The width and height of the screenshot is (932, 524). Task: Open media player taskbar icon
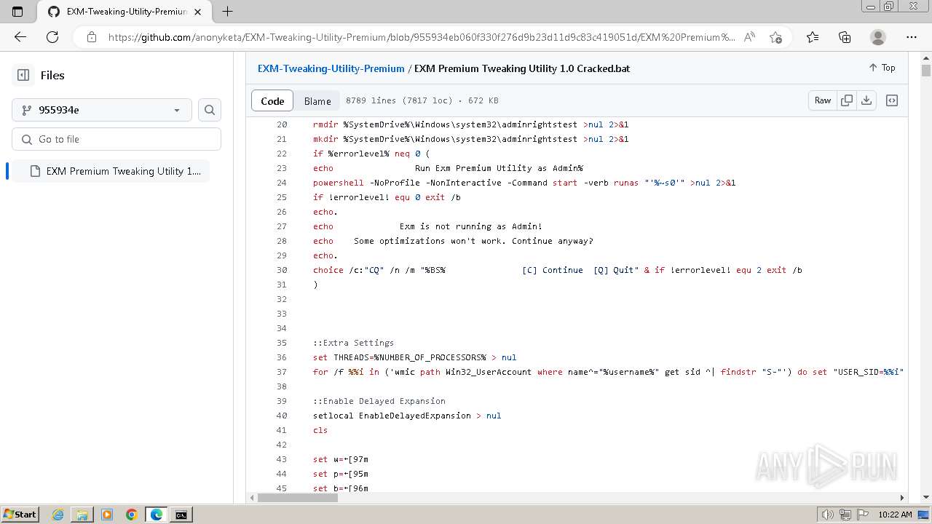pos(107,515)
